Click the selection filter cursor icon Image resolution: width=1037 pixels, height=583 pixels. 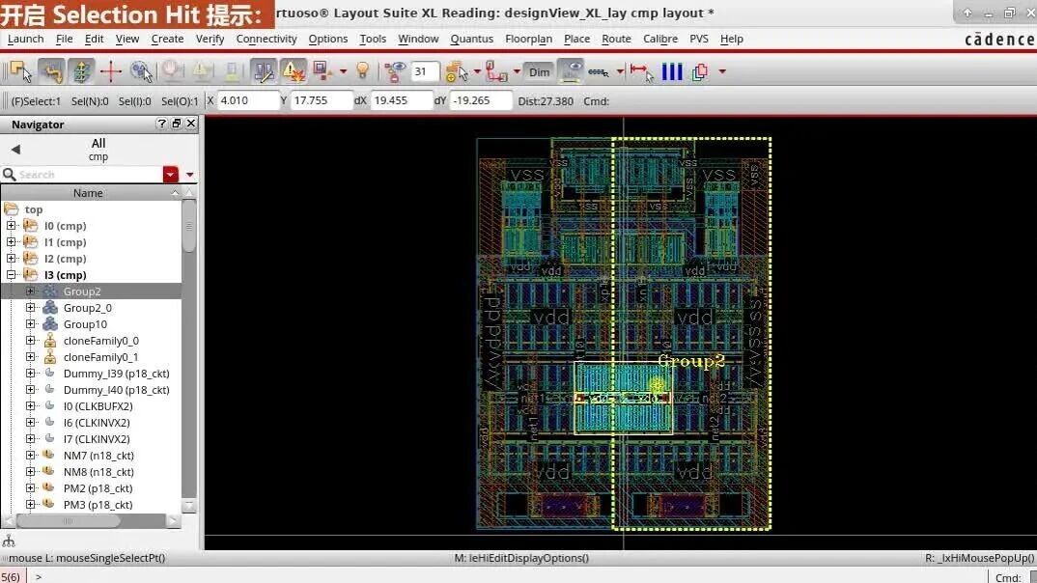coord(457,71)
